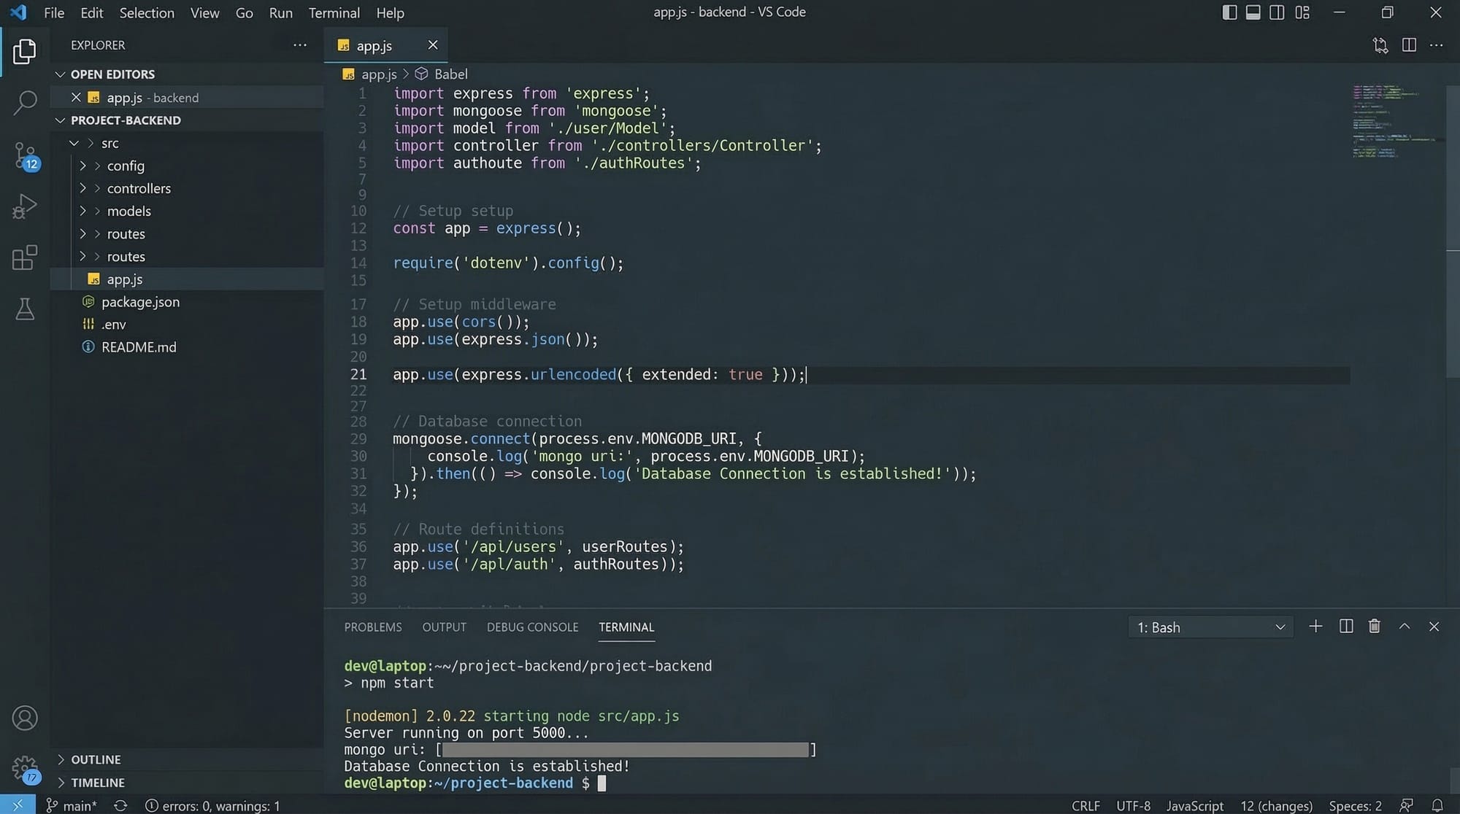Click the main* branch in status bar

[x=72, y=805]
